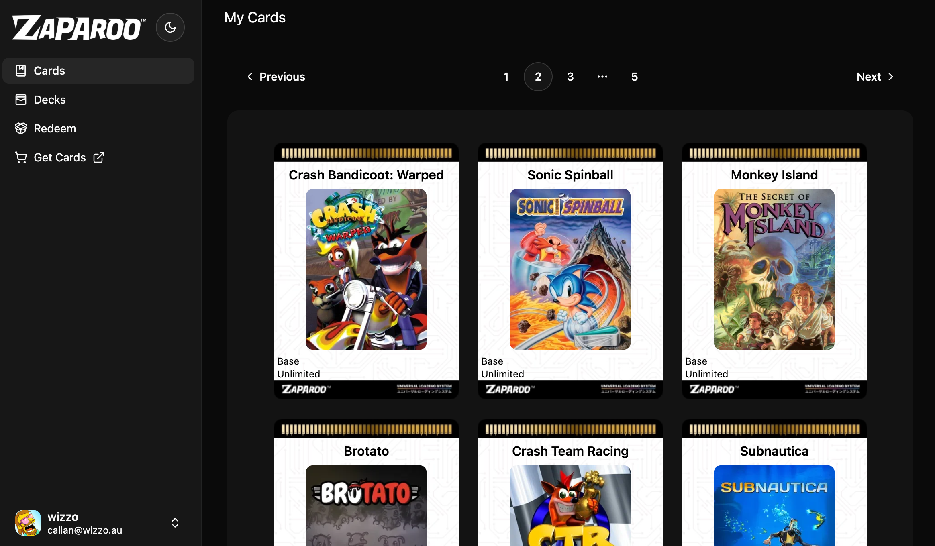This screenshot has height=546, width=935.
Task: Click Zaparoo footer logo on Monkey Island card
Action: click(714, 389)
